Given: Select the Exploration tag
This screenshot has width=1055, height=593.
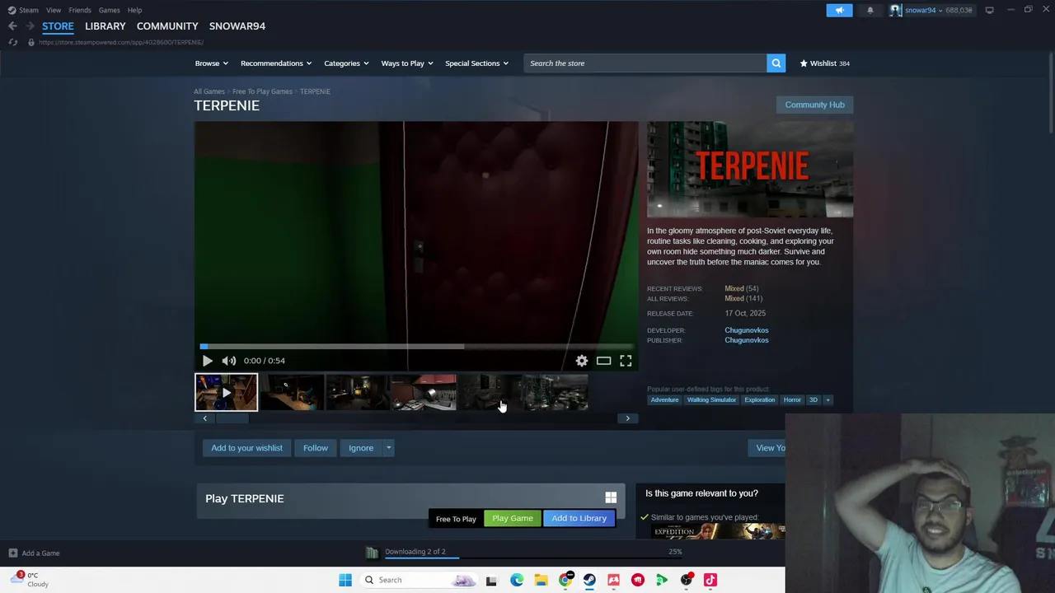Looking at the screenshot, I should 759,399.
